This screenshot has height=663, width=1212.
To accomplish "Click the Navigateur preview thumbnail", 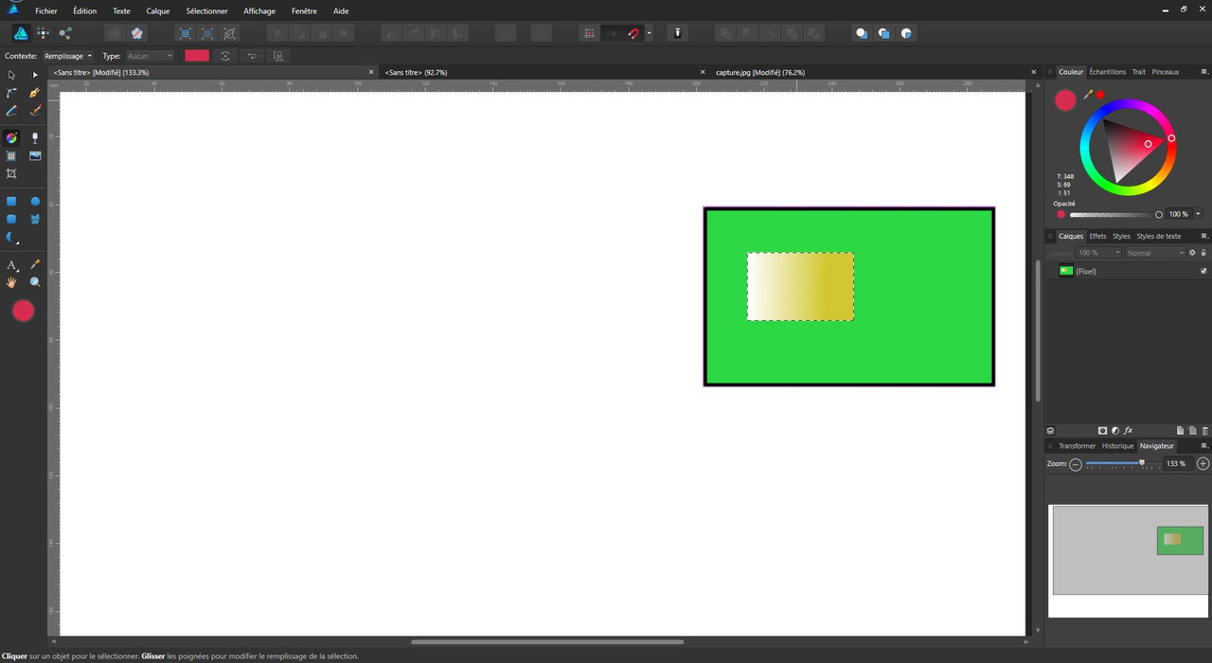I will click(x=1128, y=560).
